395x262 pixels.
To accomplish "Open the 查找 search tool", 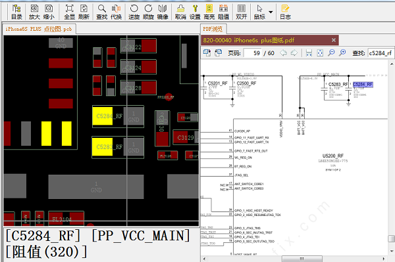I will [102, 12].
